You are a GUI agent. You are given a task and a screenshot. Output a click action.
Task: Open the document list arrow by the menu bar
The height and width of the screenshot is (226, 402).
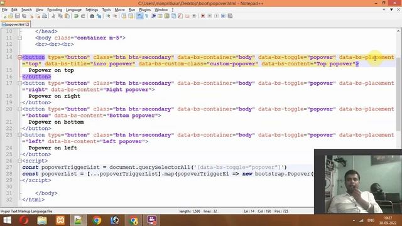click(x=391, y=10)
